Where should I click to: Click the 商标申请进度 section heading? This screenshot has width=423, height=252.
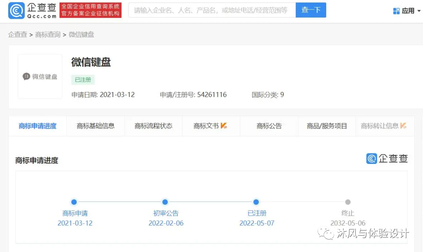[37, 161]
